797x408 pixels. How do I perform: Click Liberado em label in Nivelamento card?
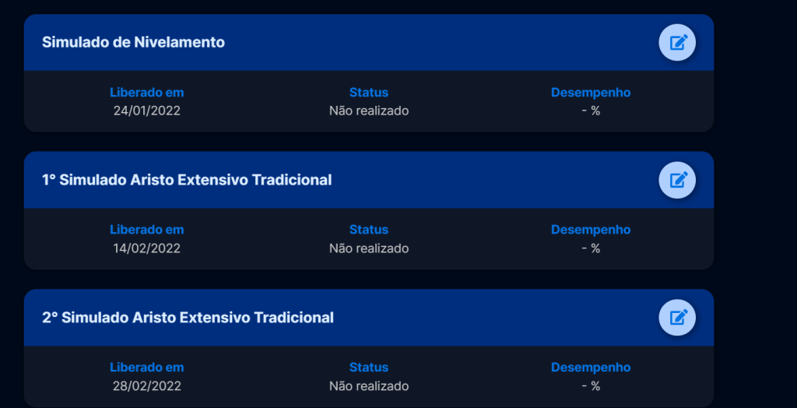coord(146,93)
